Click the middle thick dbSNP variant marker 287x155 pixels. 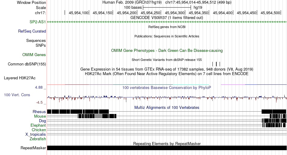click(x=216, y=64)
